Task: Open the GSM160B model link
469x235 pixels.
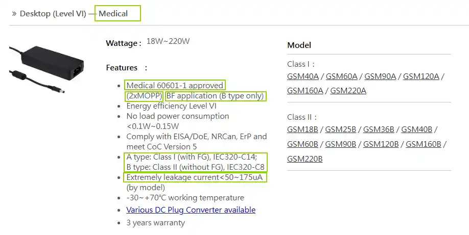Action: [424, 144]
